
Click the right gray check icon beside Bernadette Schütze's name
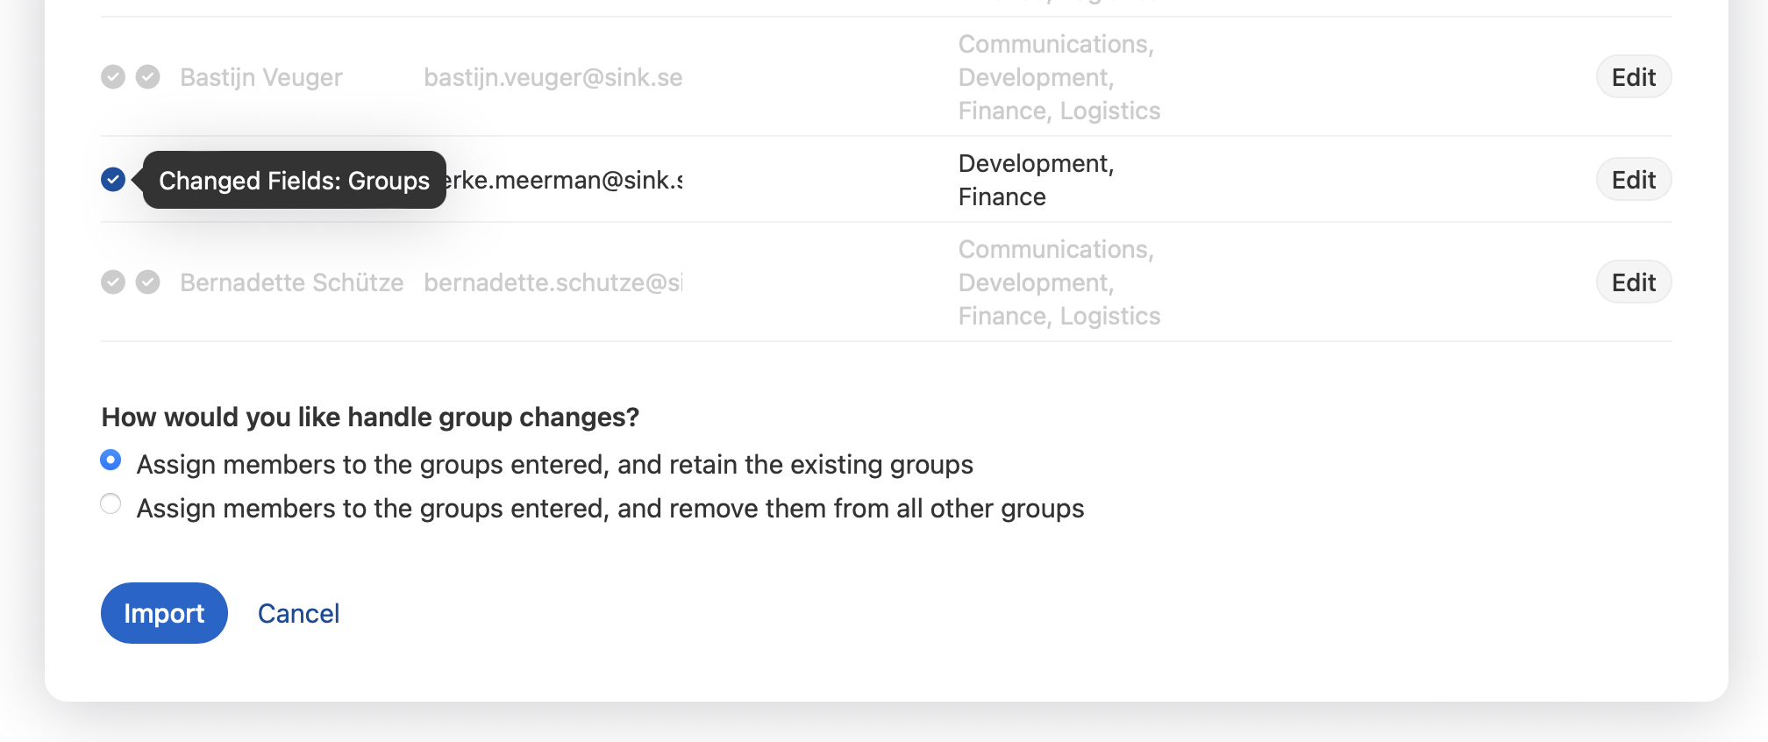148,282
